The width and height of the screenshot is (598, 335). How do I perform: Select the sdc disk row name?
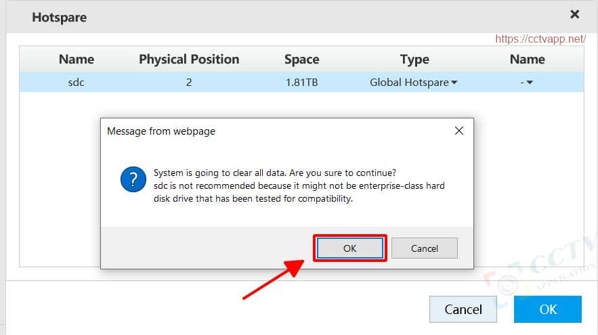click(x=77, y=83)
